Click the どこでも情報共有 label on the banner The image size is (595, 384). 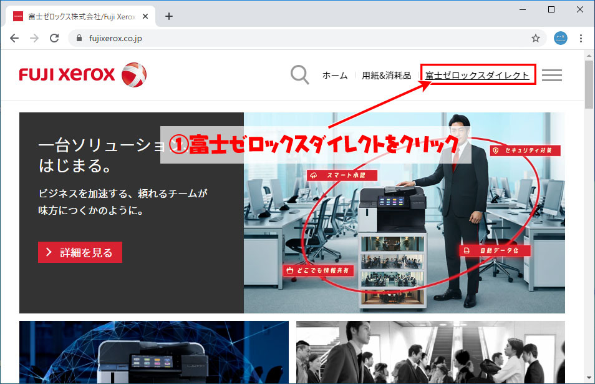318,270
